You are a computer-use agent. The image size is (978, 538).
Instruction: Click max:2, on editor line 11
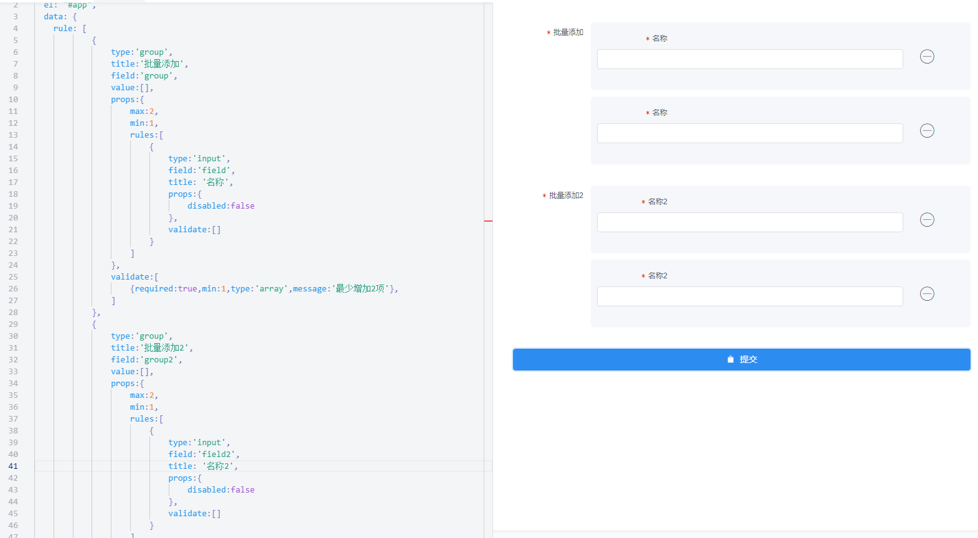click(x=144, y=111)
